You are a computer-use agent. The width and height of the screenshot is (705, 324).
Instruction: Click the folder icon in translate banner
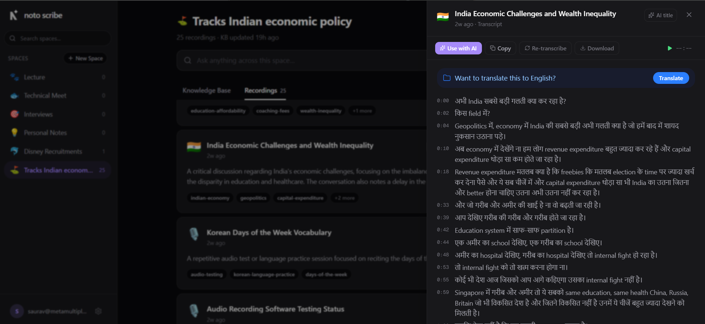(x=447, y=78)
